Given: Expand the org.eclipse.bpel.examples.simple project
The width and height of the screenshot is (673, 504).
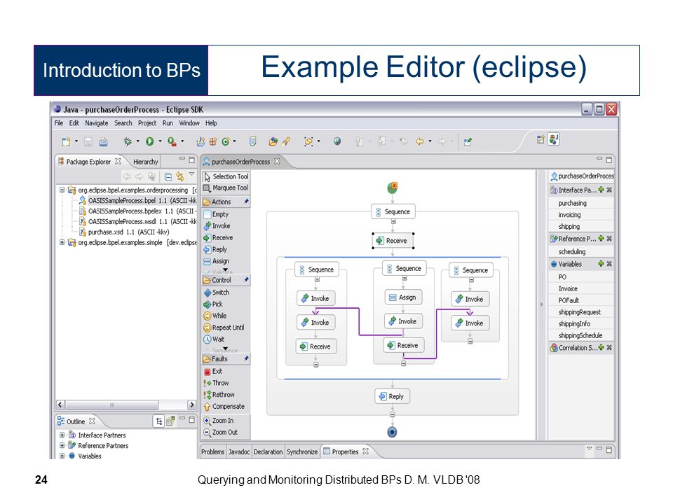Looking at the screenshot, I should point(62,242).
